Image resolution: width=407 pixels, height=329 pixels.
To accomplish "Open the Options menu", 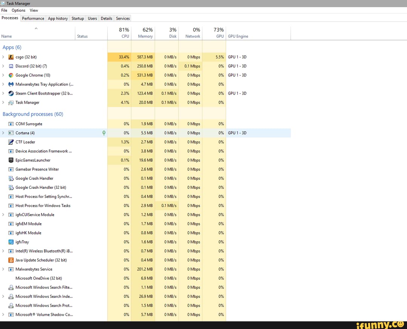I will (18, 11).
